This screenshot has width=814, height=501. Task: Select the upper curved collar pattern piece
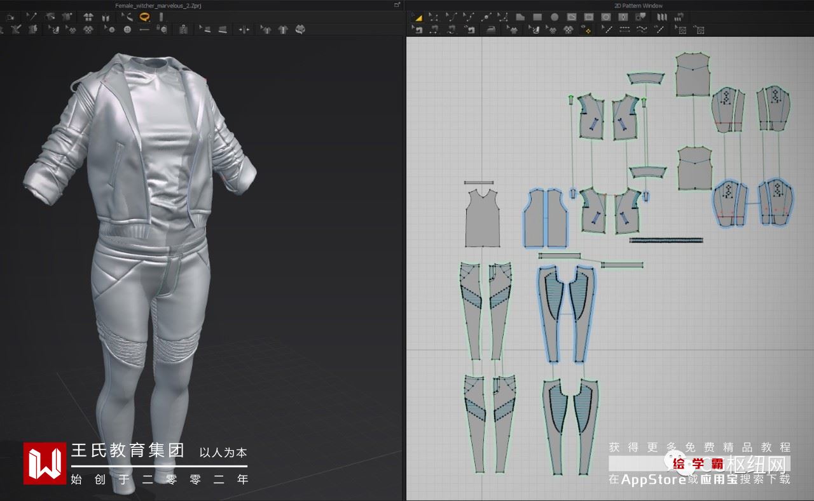tap(646, 78)
